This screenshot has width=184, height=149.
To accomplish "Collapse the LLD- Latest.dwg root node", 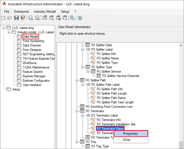I will tap(4, 28).
